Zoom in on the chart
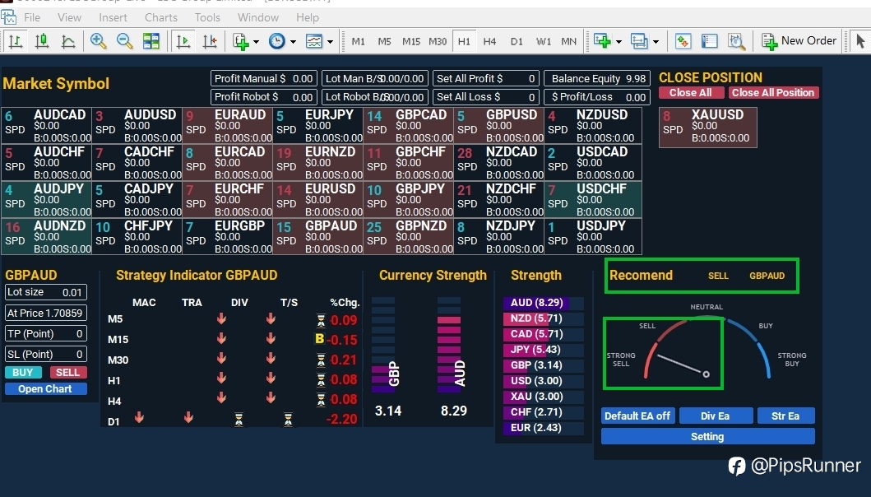Screen dimensions: 871x497 (x=99, y=41)
